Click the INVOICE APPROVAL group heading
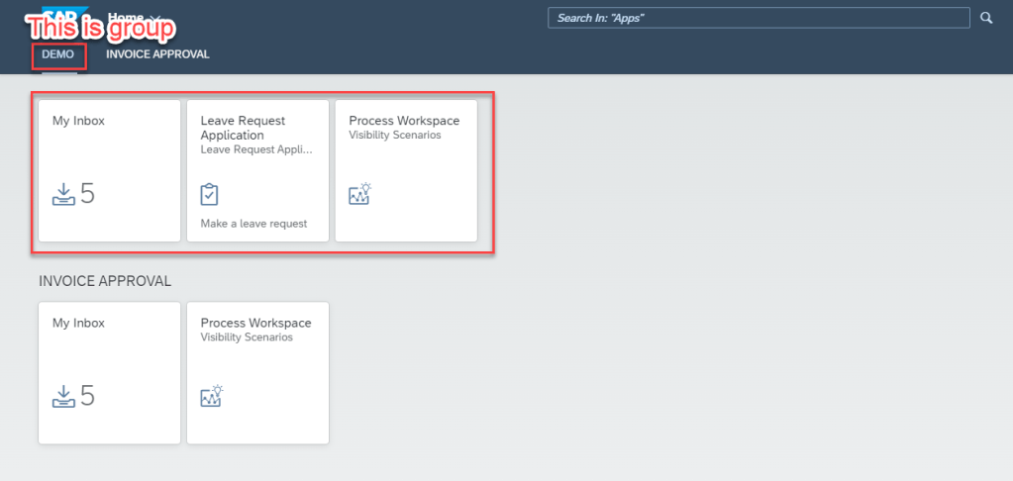This screenshot has width=1013, height=481. (x=105, y=281)
